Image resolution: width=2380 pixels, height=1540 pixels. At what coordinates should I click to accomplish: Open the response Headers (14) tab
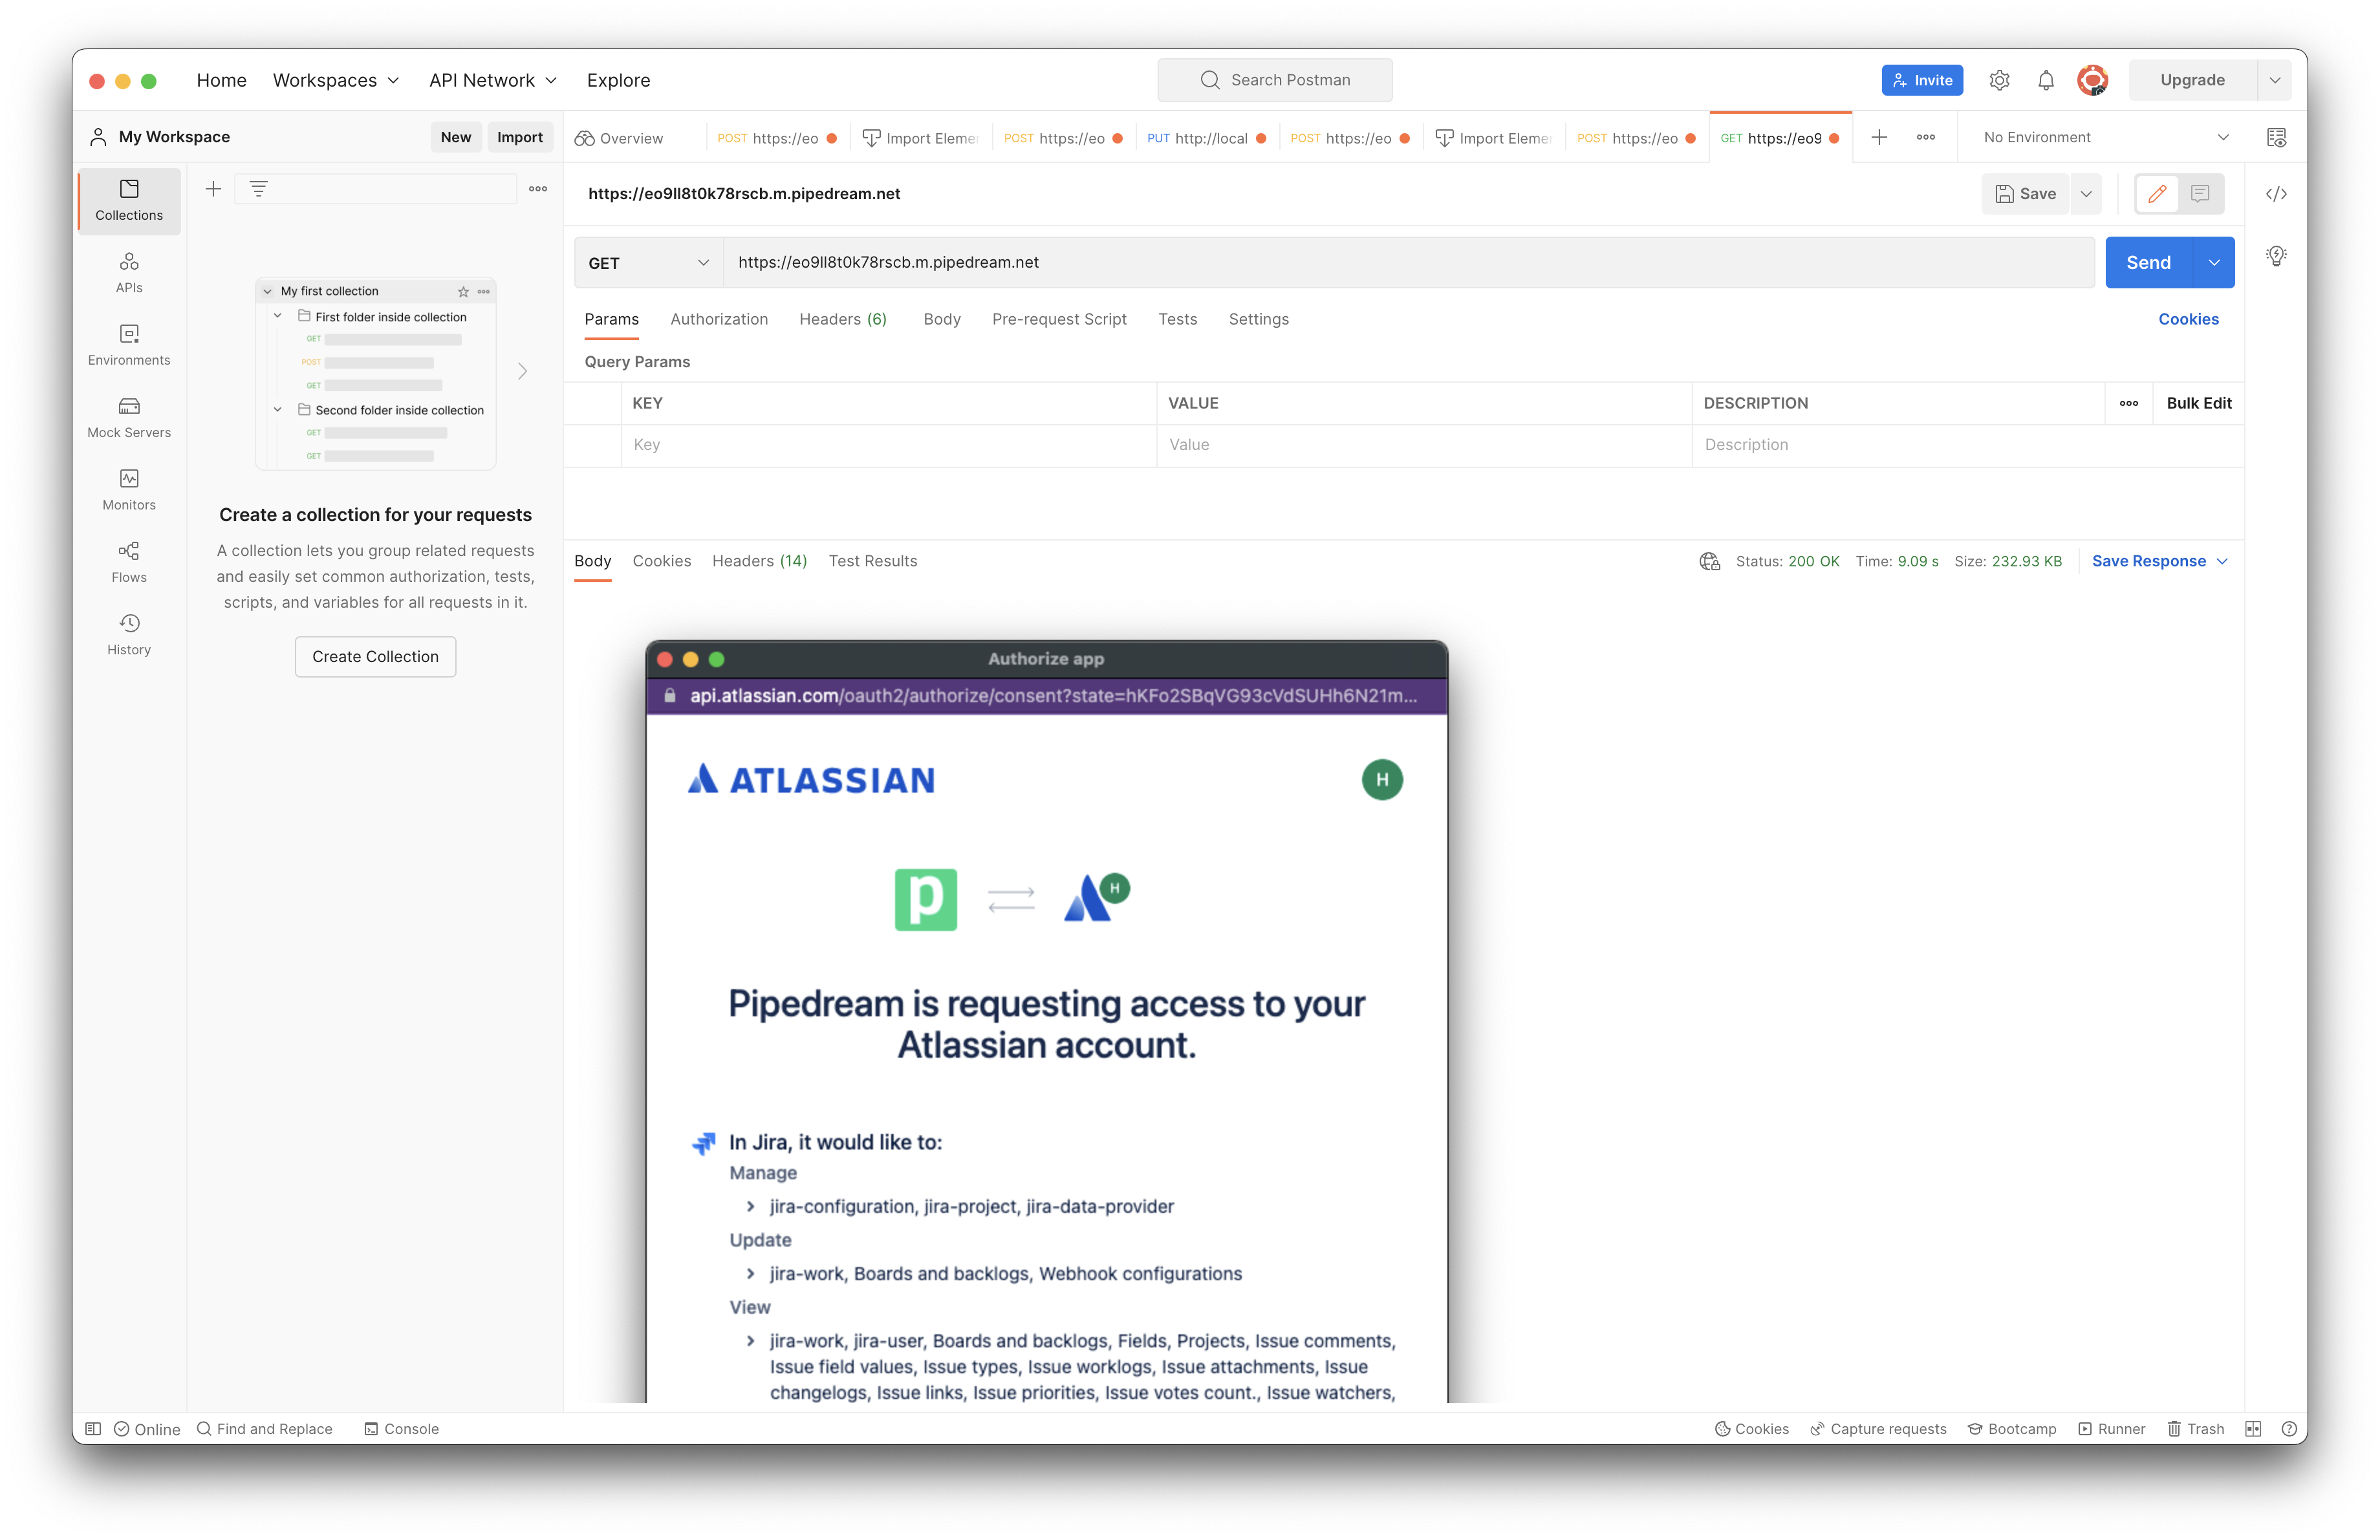[x=759, y=561]
